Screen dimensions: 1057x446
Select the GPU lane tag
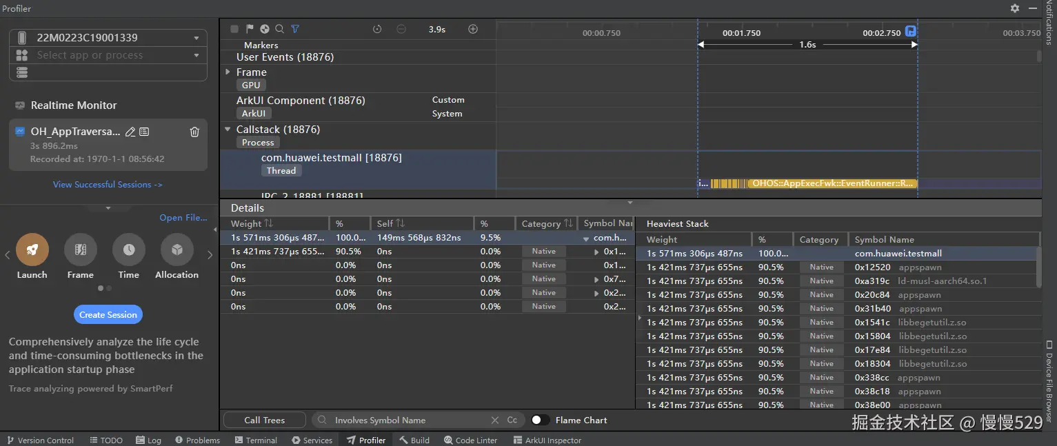pos(251,85)
